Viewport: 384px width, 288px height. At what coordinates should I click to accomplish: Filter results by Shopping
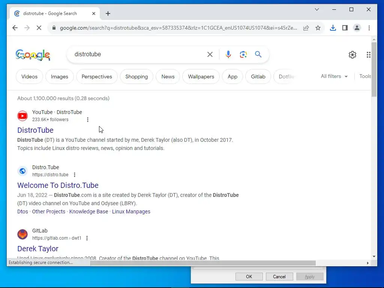pos(136,76)
